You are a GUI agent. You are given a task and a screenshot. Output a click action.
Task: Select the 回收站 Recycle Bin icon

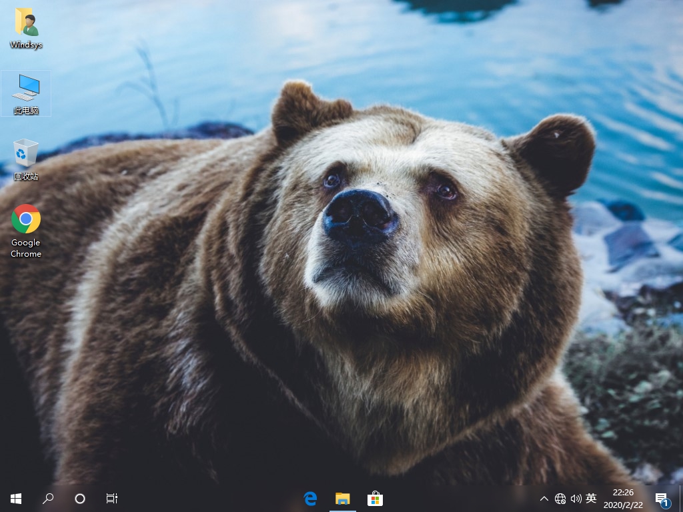[x=26, y=153]
